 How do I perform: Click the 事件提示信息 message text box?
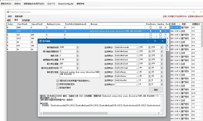pyautogui.click(x=80, y=74)
